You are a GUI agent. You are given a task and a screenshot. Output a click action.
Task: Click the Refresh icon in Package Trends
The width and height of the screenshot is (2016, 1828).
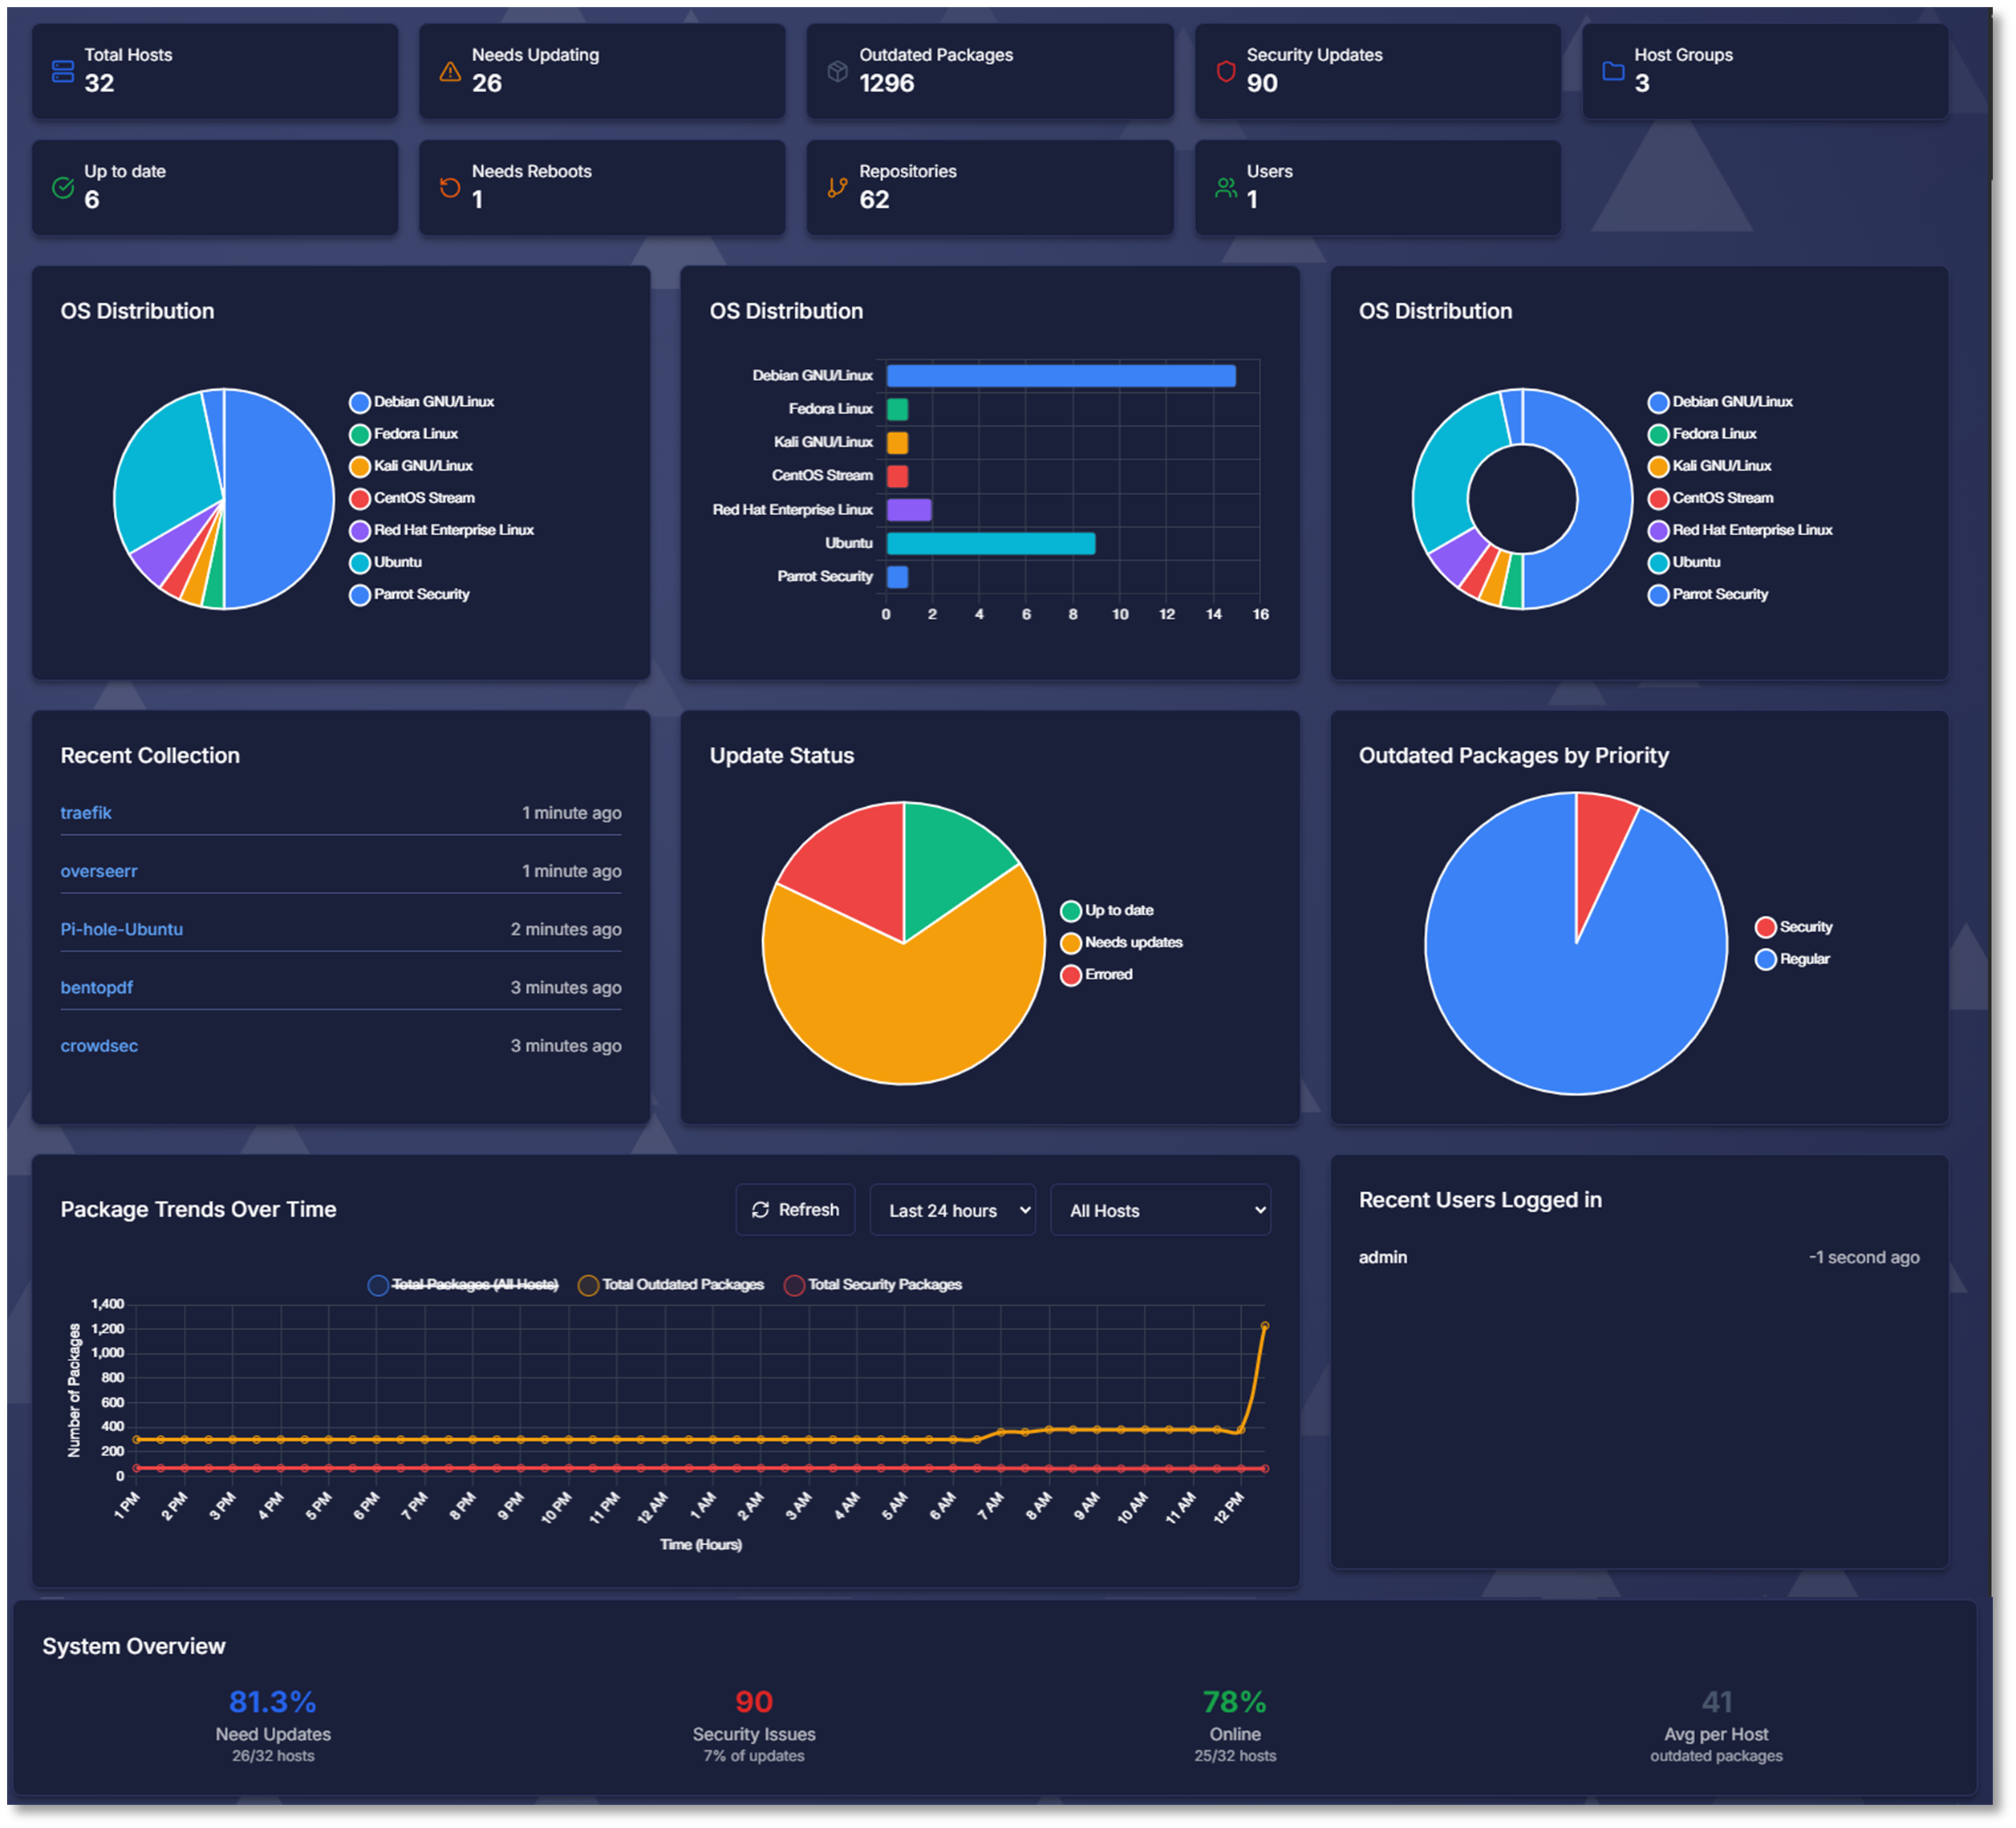[760, 1209]
